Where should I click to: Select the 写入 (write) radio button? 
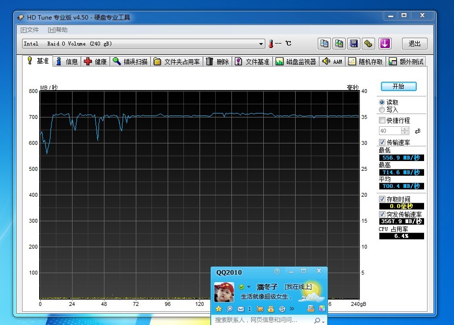(x=382, y=110)
